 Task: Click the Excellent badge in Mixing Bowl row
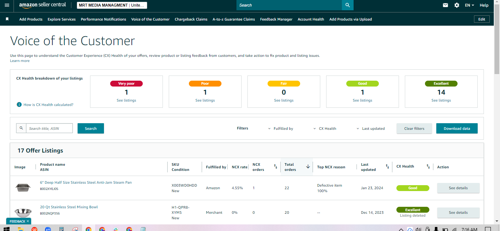413,210
